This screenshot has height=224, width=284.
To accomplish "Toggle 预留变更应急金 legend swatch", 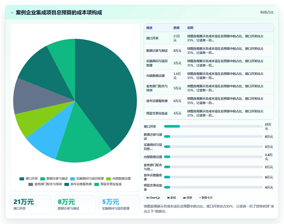I will tap(97, 184).
